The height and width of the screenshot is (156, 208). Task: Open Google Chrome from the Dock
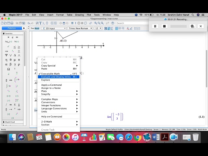point(137,137)
